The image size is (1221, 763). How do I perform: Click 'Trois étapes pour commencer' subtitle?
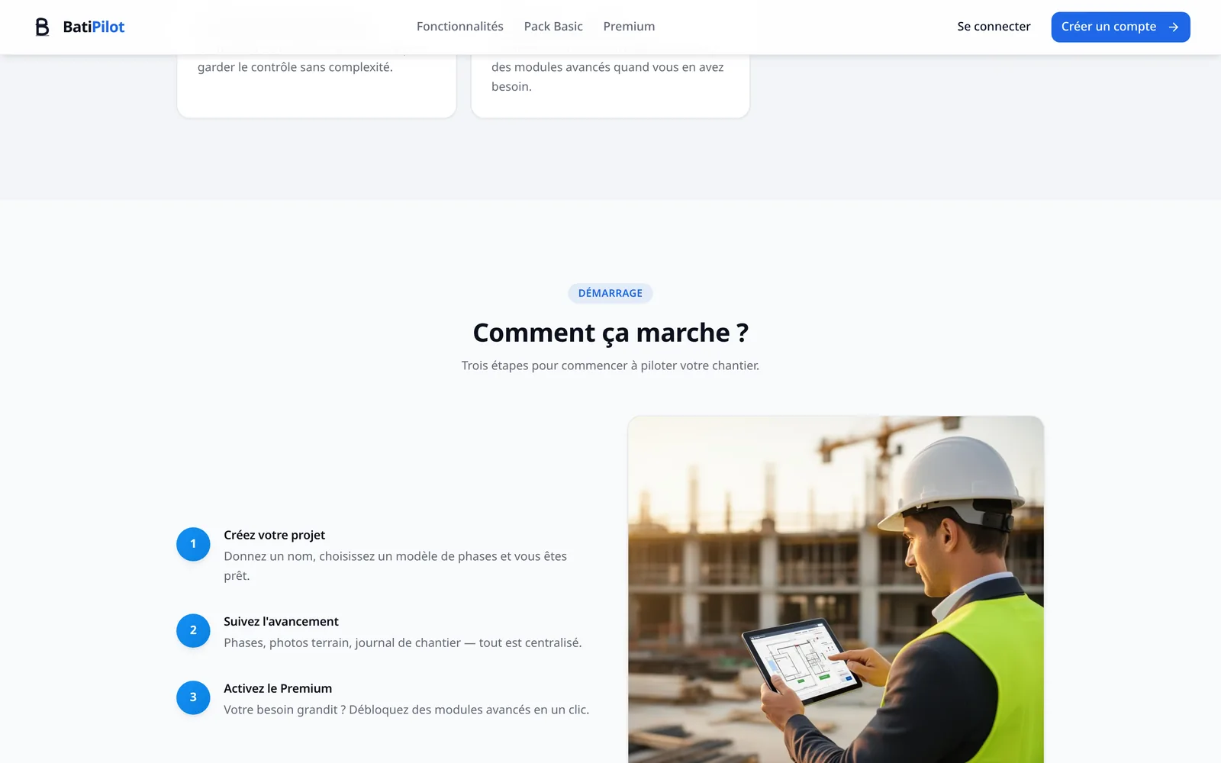tap(610, 365)
